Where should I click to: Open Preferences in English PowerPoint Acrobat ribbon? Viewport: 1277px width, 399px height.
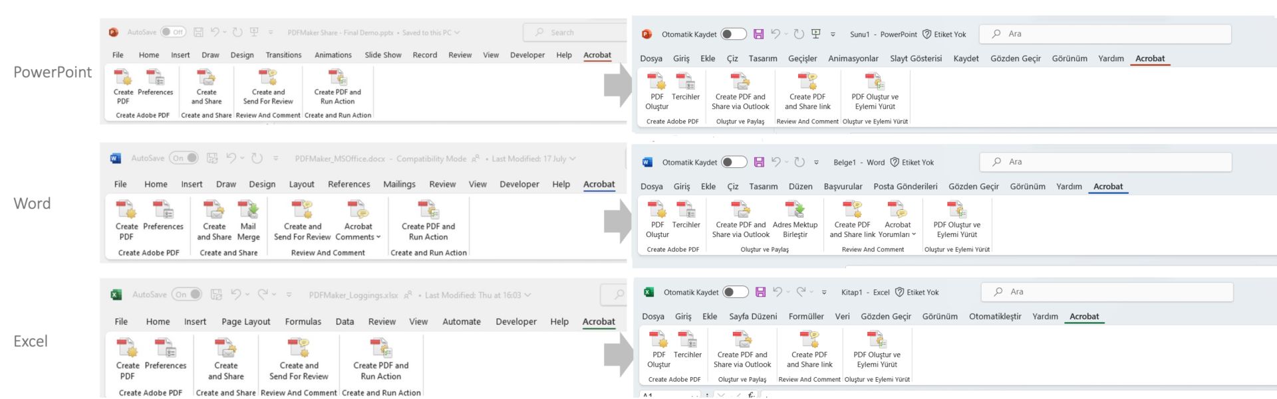[x=155, y=83]
